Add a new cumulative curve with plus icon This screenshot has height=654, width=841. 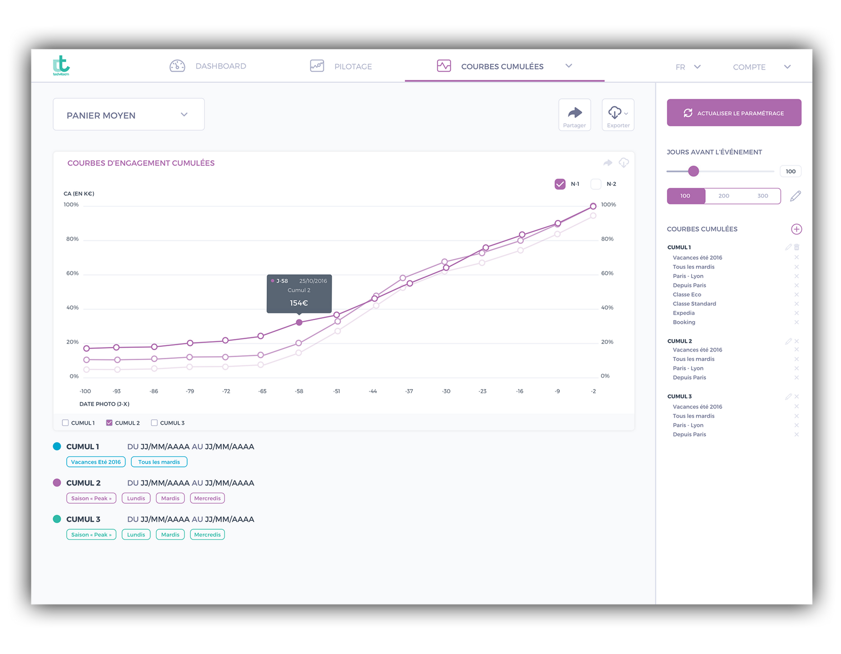(x=796, y=229)
